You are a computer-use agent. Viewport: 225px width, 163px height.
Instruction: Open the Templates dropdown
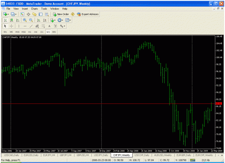click(x=68, y=20)
